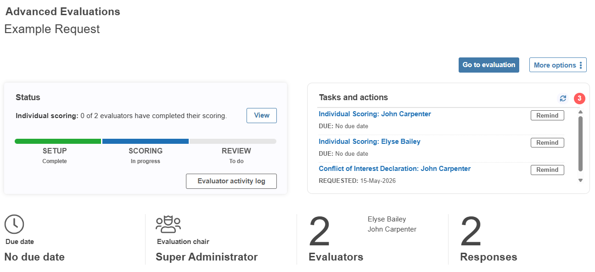Screen dimensions: 595x272
Task: Click the red notification badge showing 3
Action: [x=579, y=98]
